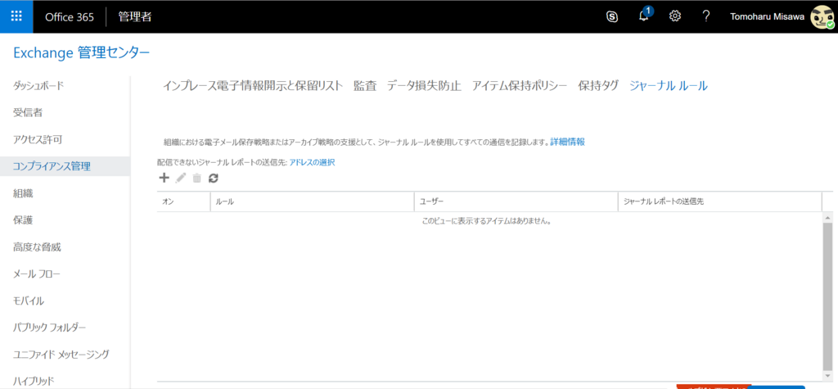Screen dimensions: 838x389
Task: Open the help question mark icon
Action: coord(706,16)
